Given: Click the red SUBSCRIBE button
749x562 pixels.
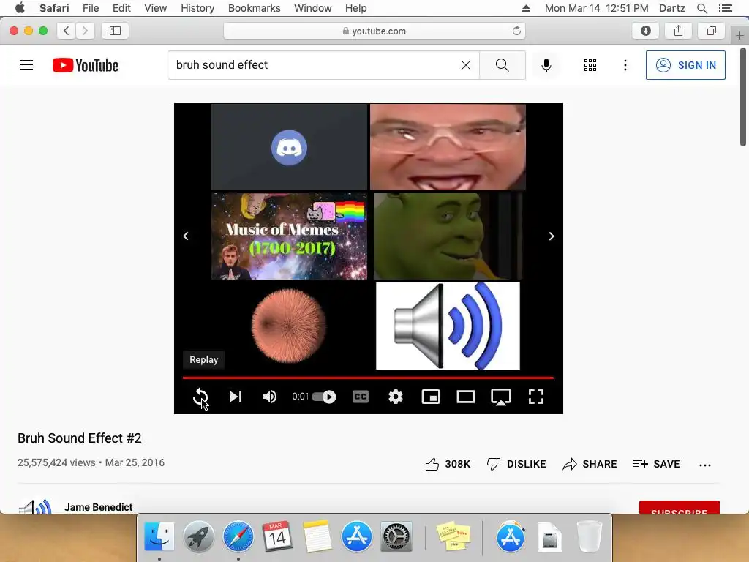Looking at the screenshot, I should click(680, 508).
